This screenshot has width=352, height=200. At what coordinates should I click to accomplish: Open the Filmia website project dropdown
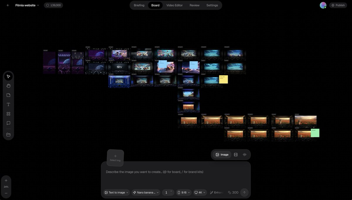(27, 5)
